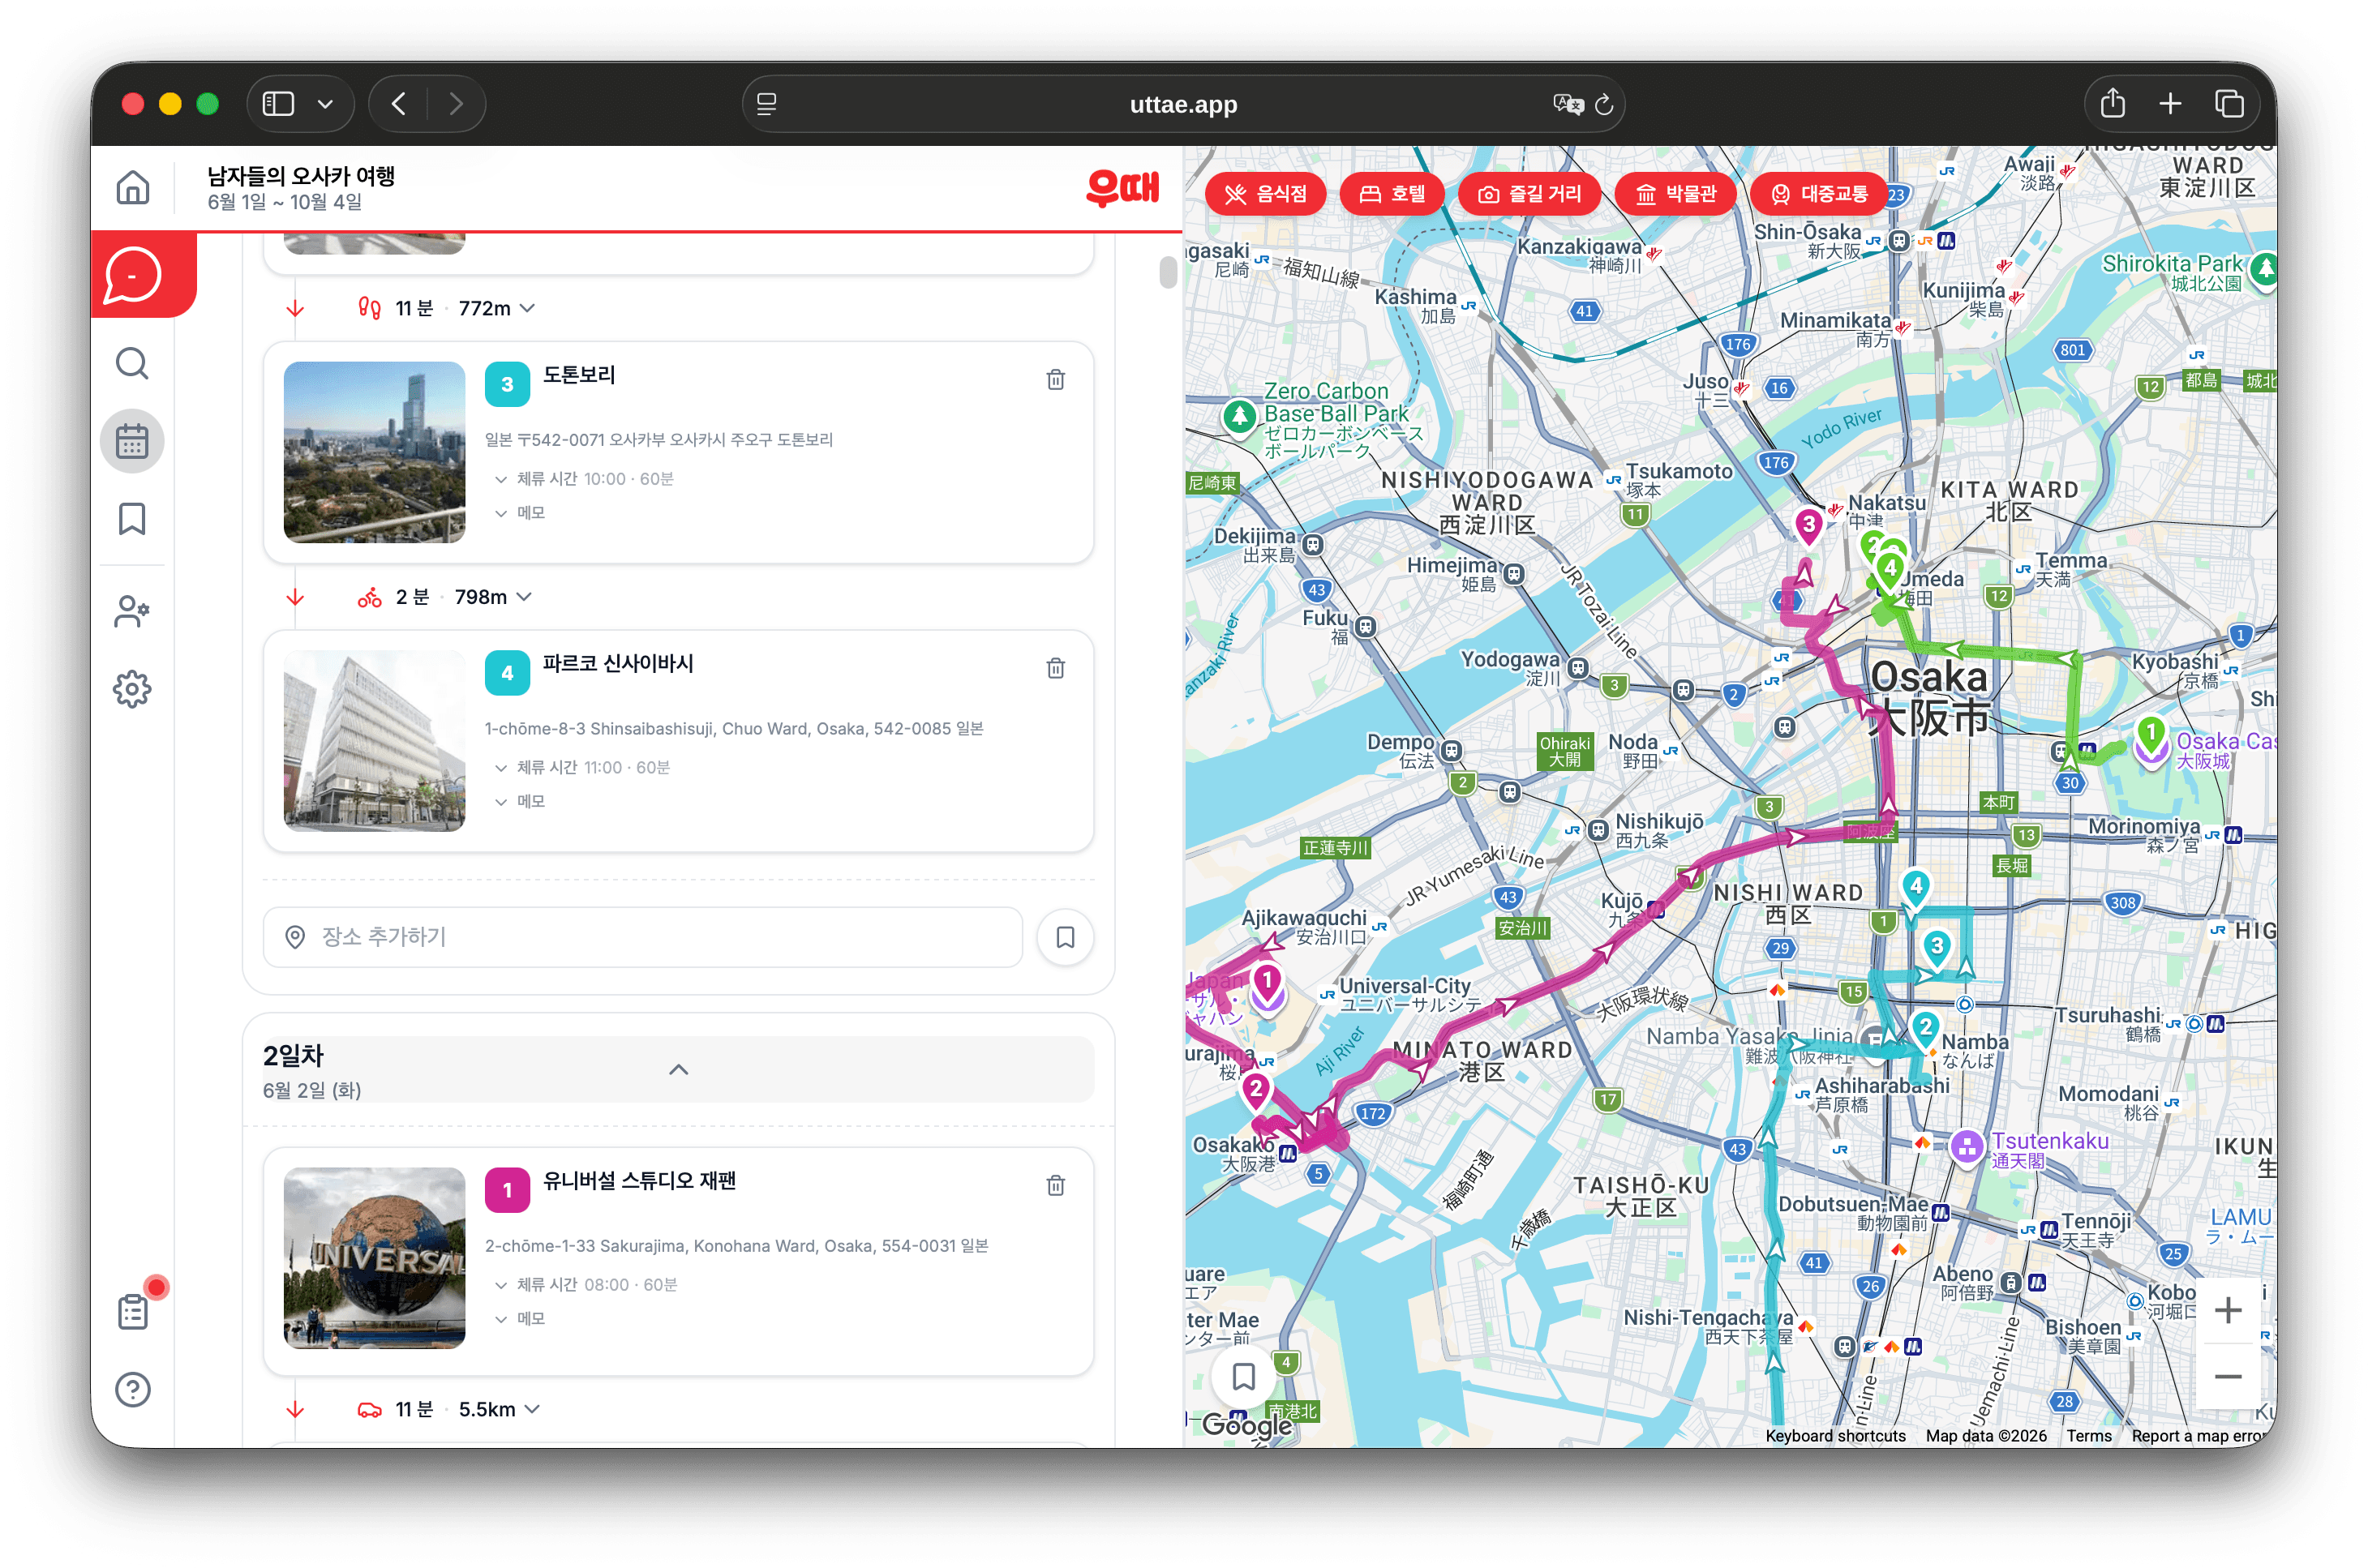Screen dimensions: 2368x1568
Task: Collapse the 2일차 day section
Action: 678,1070
